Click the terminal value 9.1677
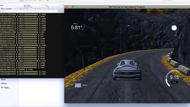This screenshot has width=190, height=107. pyautogui.click(x=42, y=23)
